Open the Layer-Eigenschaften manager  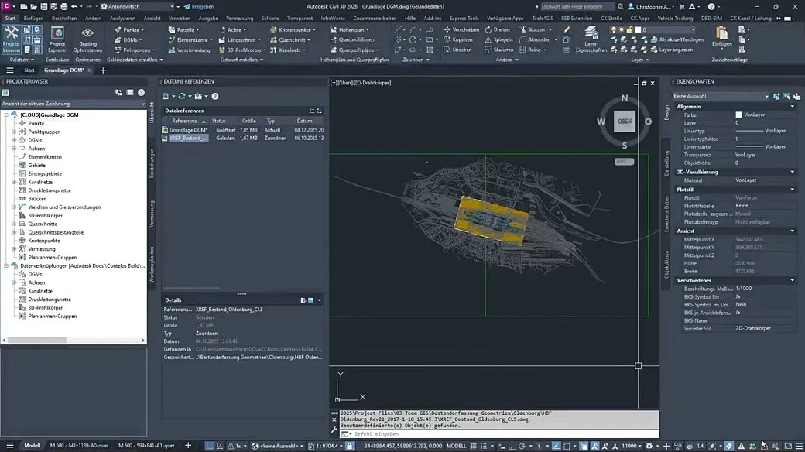pyautogui.click(x=591, y=39)
